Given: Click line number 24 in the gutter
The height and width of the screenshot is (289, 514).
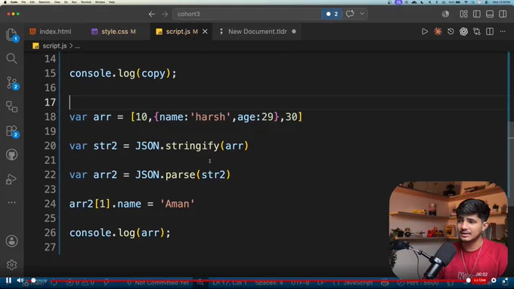Looking at the screenshot, I should [50, 204].
